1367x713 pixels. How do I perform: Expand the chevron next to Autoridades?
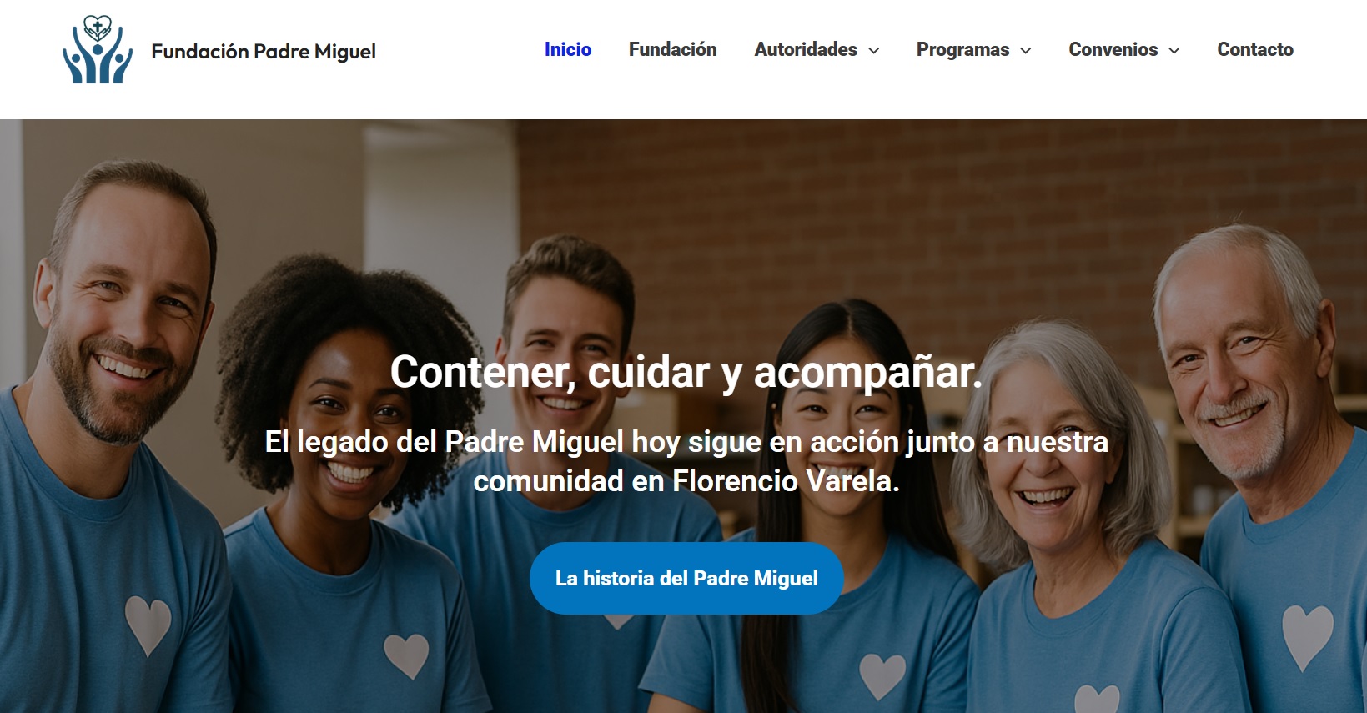[x=874, y=51]
